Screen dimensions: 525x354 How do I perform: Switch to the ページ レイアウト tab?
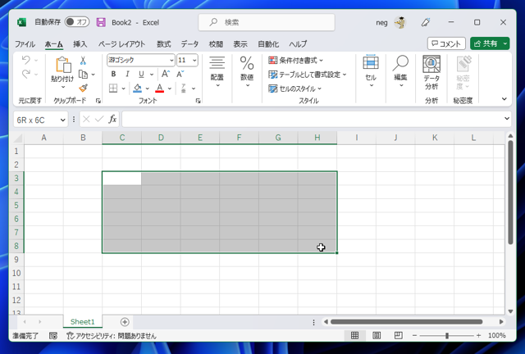pos(121,44)
